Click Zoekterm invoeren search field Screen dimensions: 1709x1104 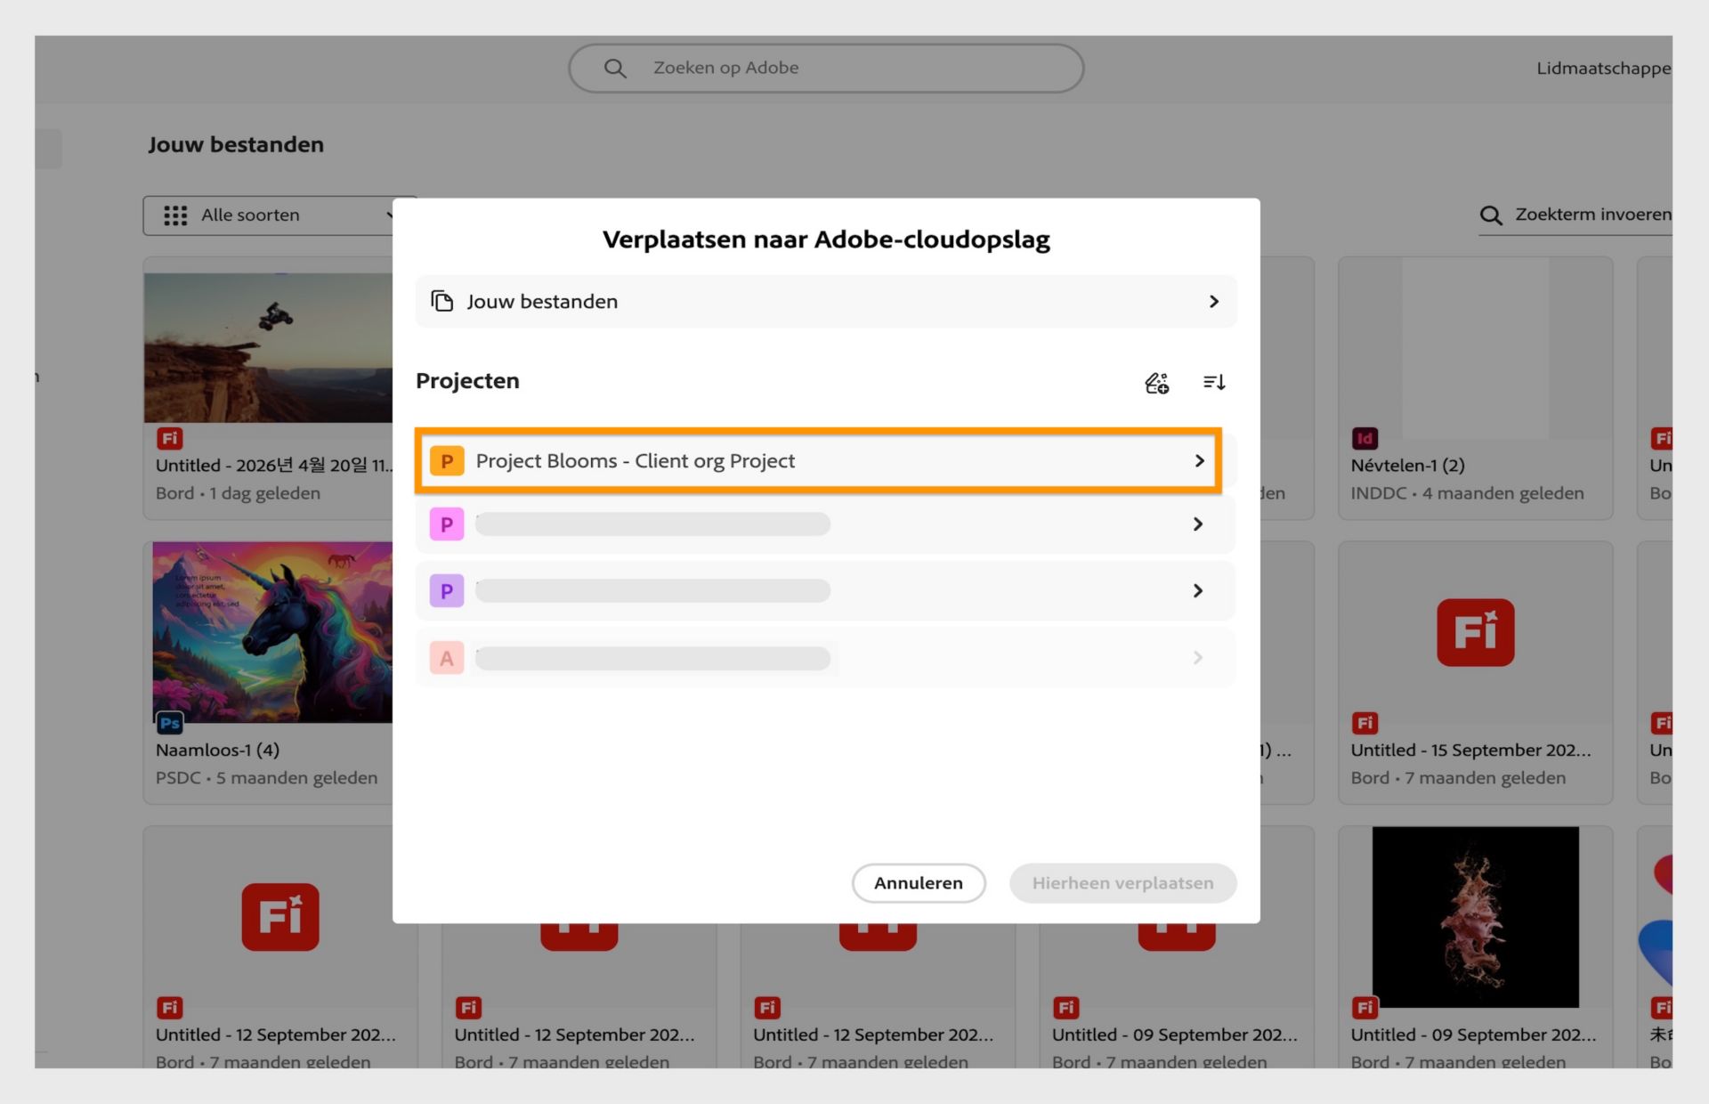(1575, 215)
